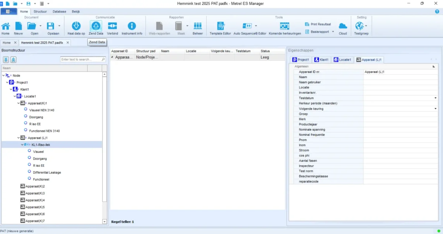Collapse the KL1-Riso-Ilek node
The height and width of the screenshot is (234, 443).
click(22, 145)
